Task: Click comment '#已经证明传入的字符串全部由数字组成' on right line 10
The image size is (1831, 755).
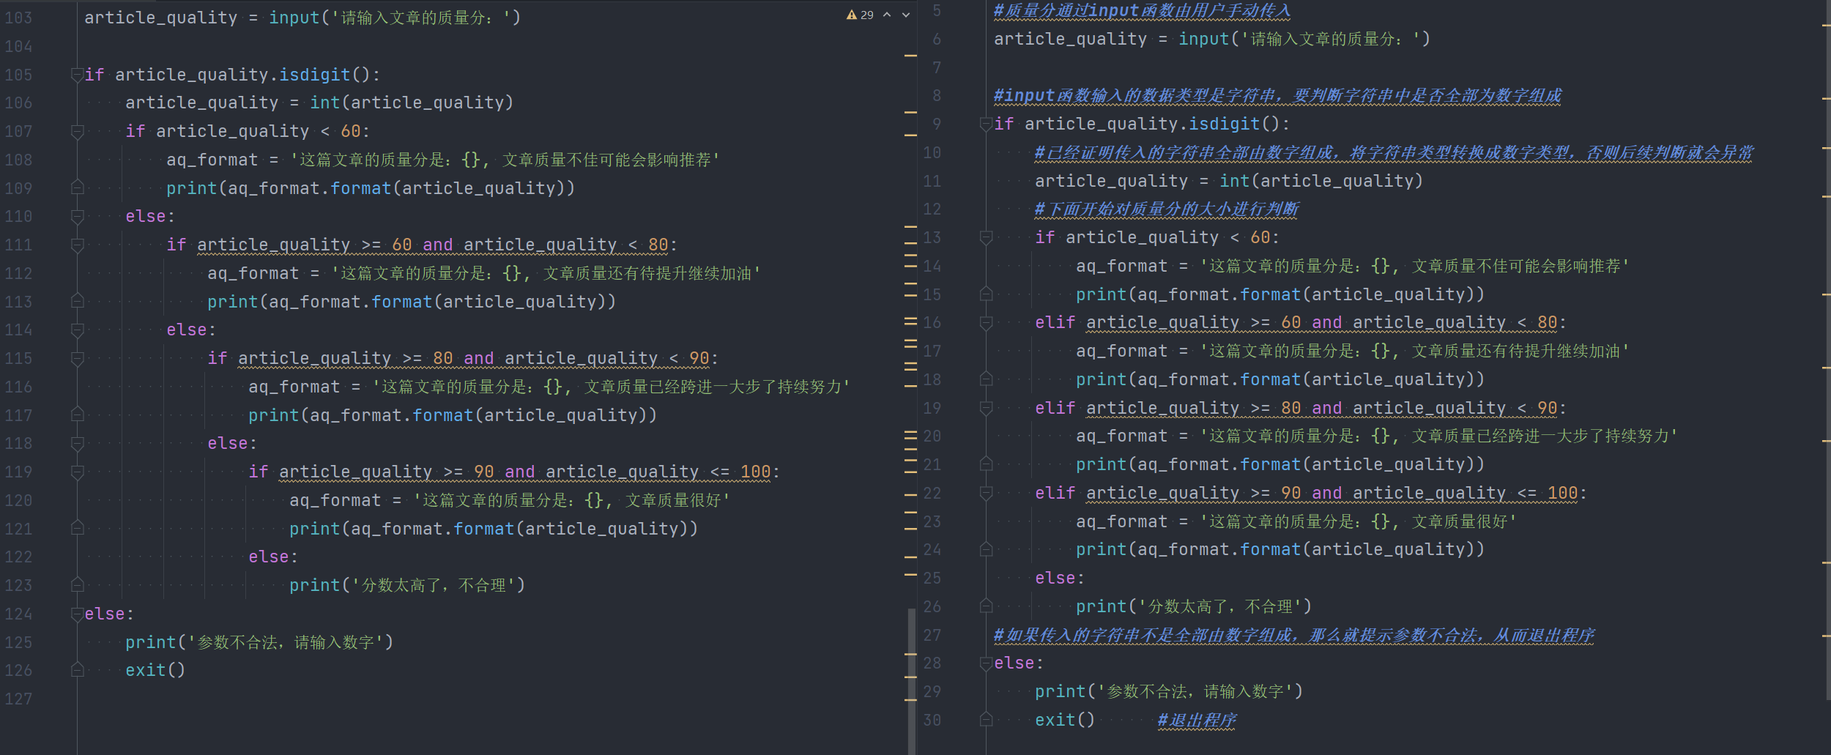Action: [1184, 152]
